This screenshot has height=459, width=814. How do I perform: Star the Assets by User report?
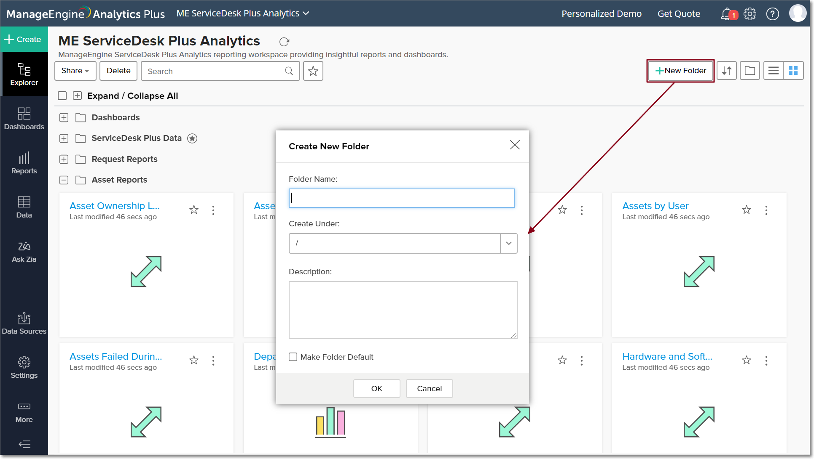(x=747, y=210)
